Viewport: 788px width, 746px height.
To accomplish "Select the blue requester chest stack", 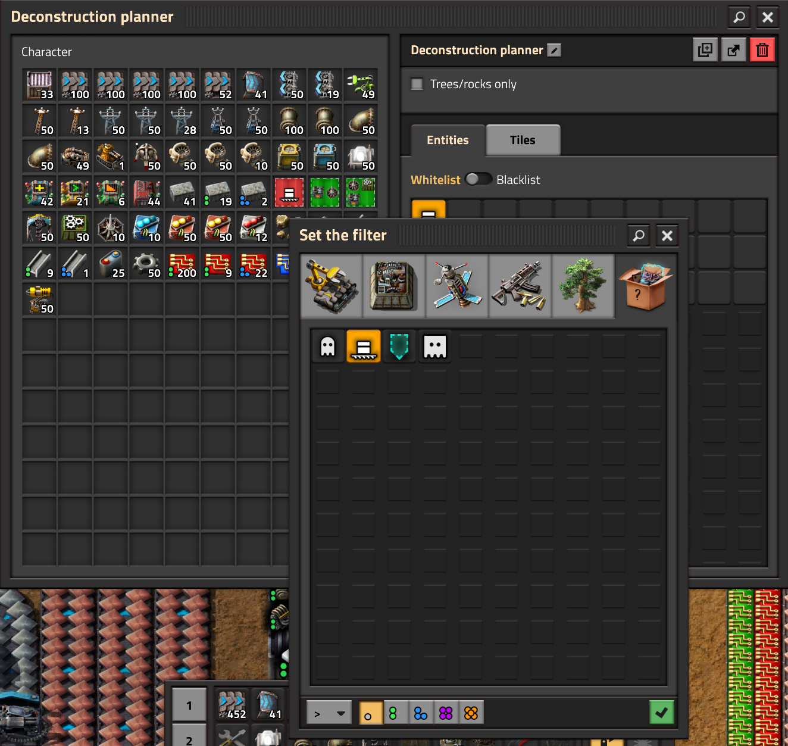I will coord(326,157).
